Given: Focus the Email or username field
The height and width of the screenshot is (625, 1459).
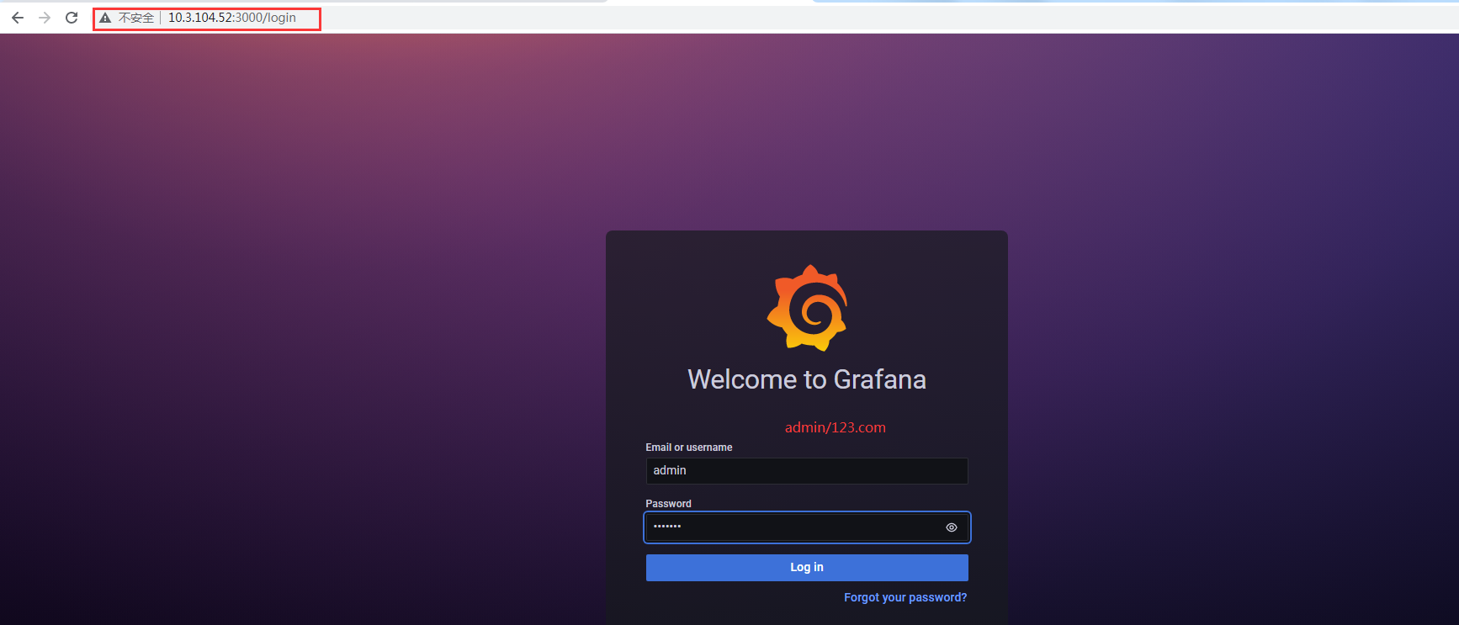Looking at the screenshot, I should (x=807, y=471).
